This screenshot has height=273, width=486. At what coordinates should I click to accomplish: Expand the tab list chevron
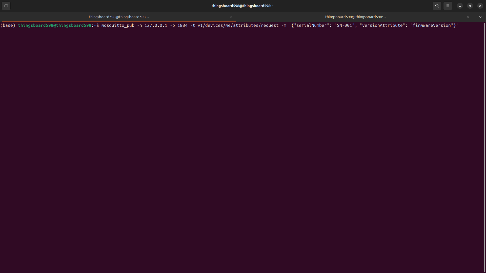480,17
